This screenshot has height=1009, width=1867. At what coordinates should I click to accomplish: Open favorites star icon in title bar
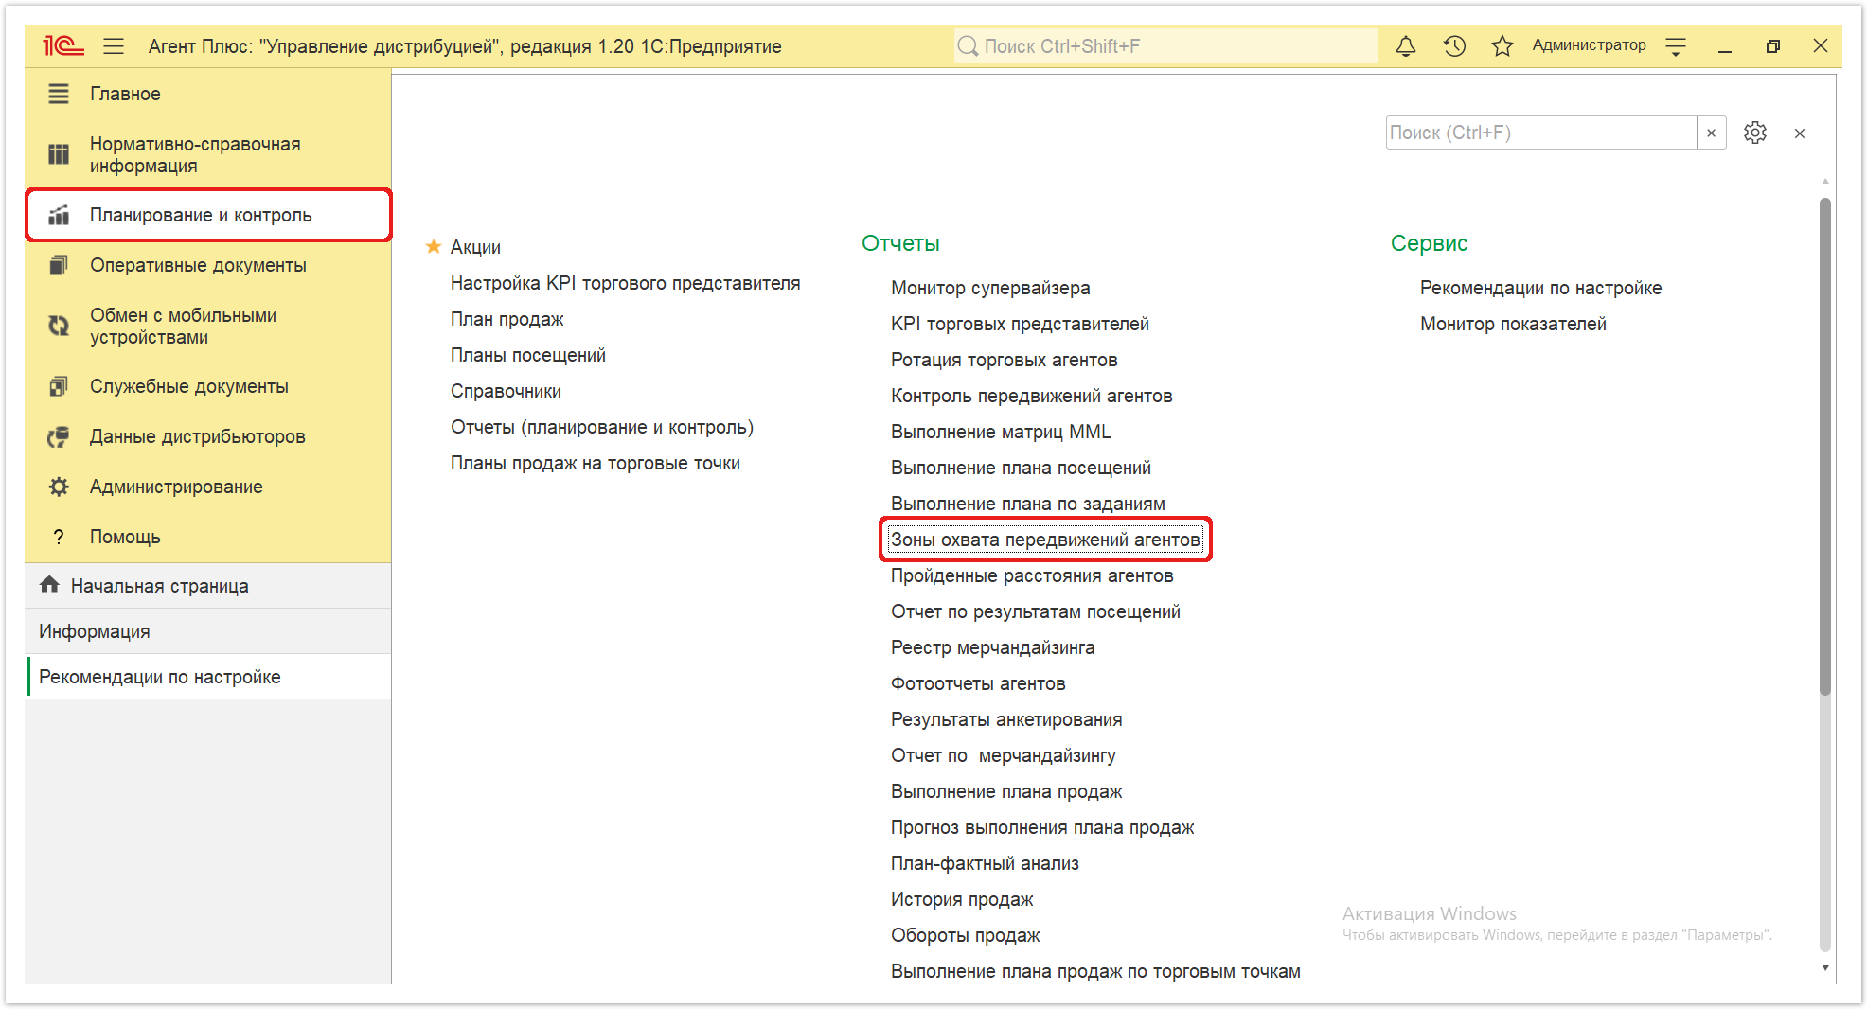[1502, 45]
